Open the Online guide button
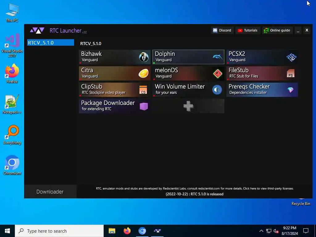Image resolution: width=316 pixels, height=237 pixels. (x=277, y=30)
